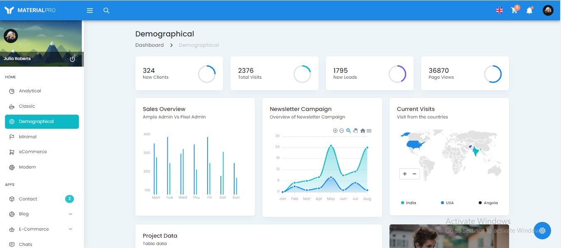Click the New Leads progress ring
Viewport: 561px width, 248px height.
click(397, 74)
